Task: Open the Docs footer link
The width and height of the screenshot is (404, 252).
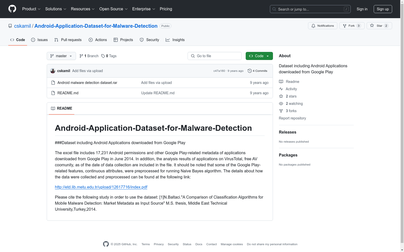Action: point(199,244)
